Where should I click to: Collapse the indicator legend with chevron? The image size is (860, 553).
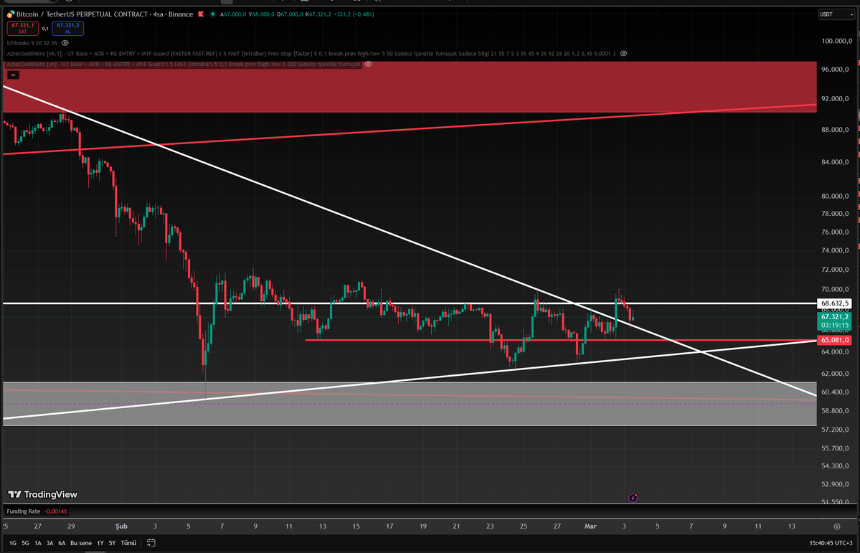13,75
